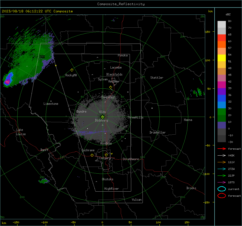Pick the purple 36–39 dBZ color band
The height and width of the screenshot is (226, 242).
tap(222, 92)
